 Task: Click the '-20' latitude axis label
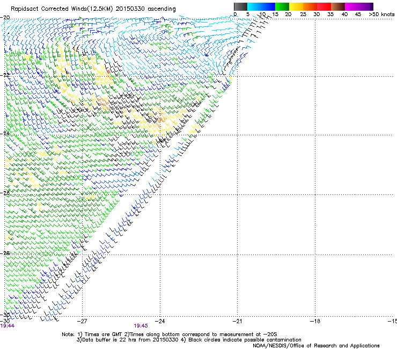[5, 18]
